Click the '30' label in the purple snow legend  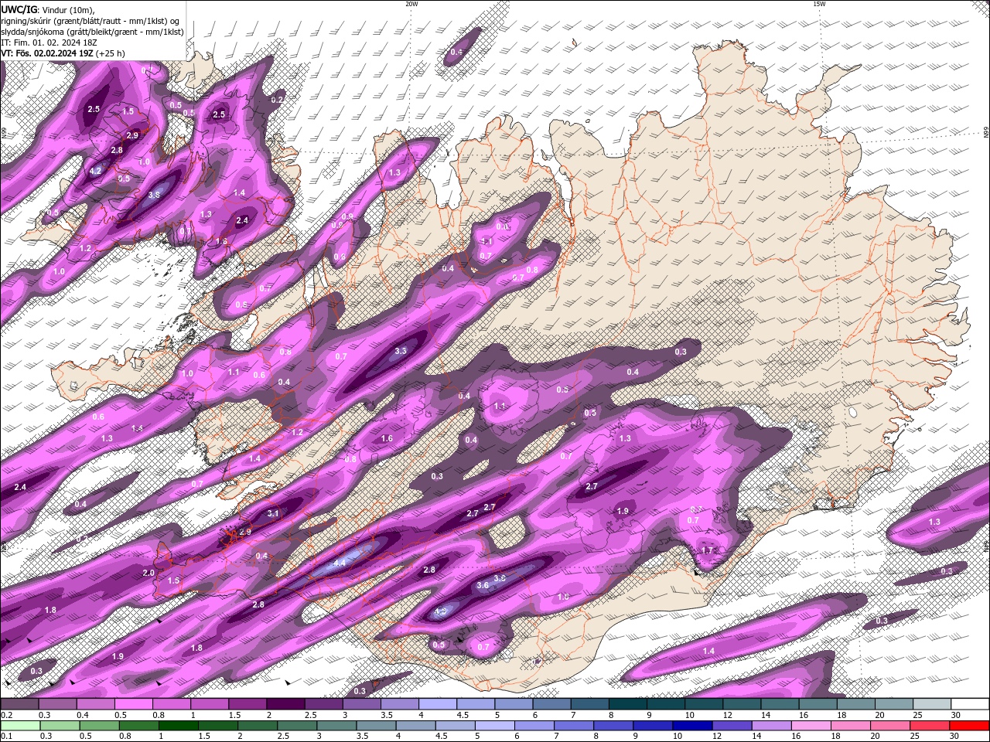[956, 715]
